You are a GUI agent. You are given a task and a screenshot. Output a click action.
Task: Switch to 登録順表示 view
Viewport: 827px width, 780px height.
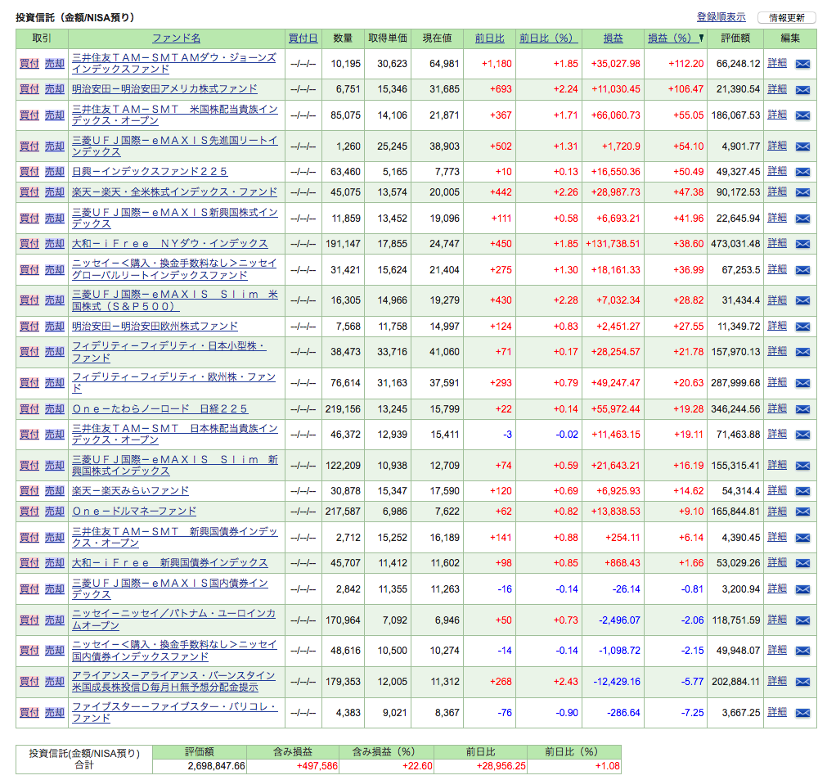tap(721, 17)
